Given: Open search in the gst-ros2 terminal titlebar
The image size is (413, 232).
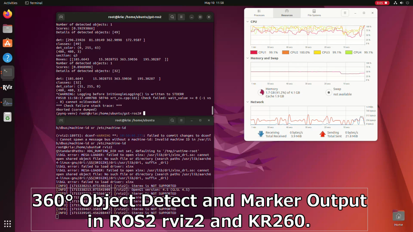Looking at the screenshot, I should click(x=172, y=17).
